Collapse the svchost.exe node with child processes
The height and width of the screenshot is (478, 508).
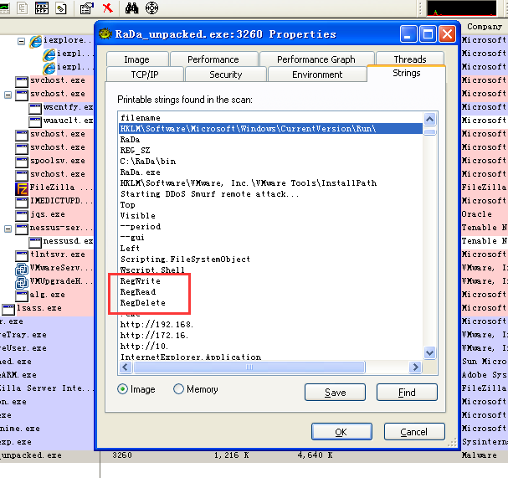click(x=8, y=95)
